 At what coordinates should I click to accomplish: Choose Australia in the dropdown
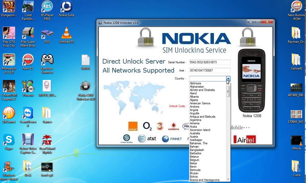tap(195, 133)
